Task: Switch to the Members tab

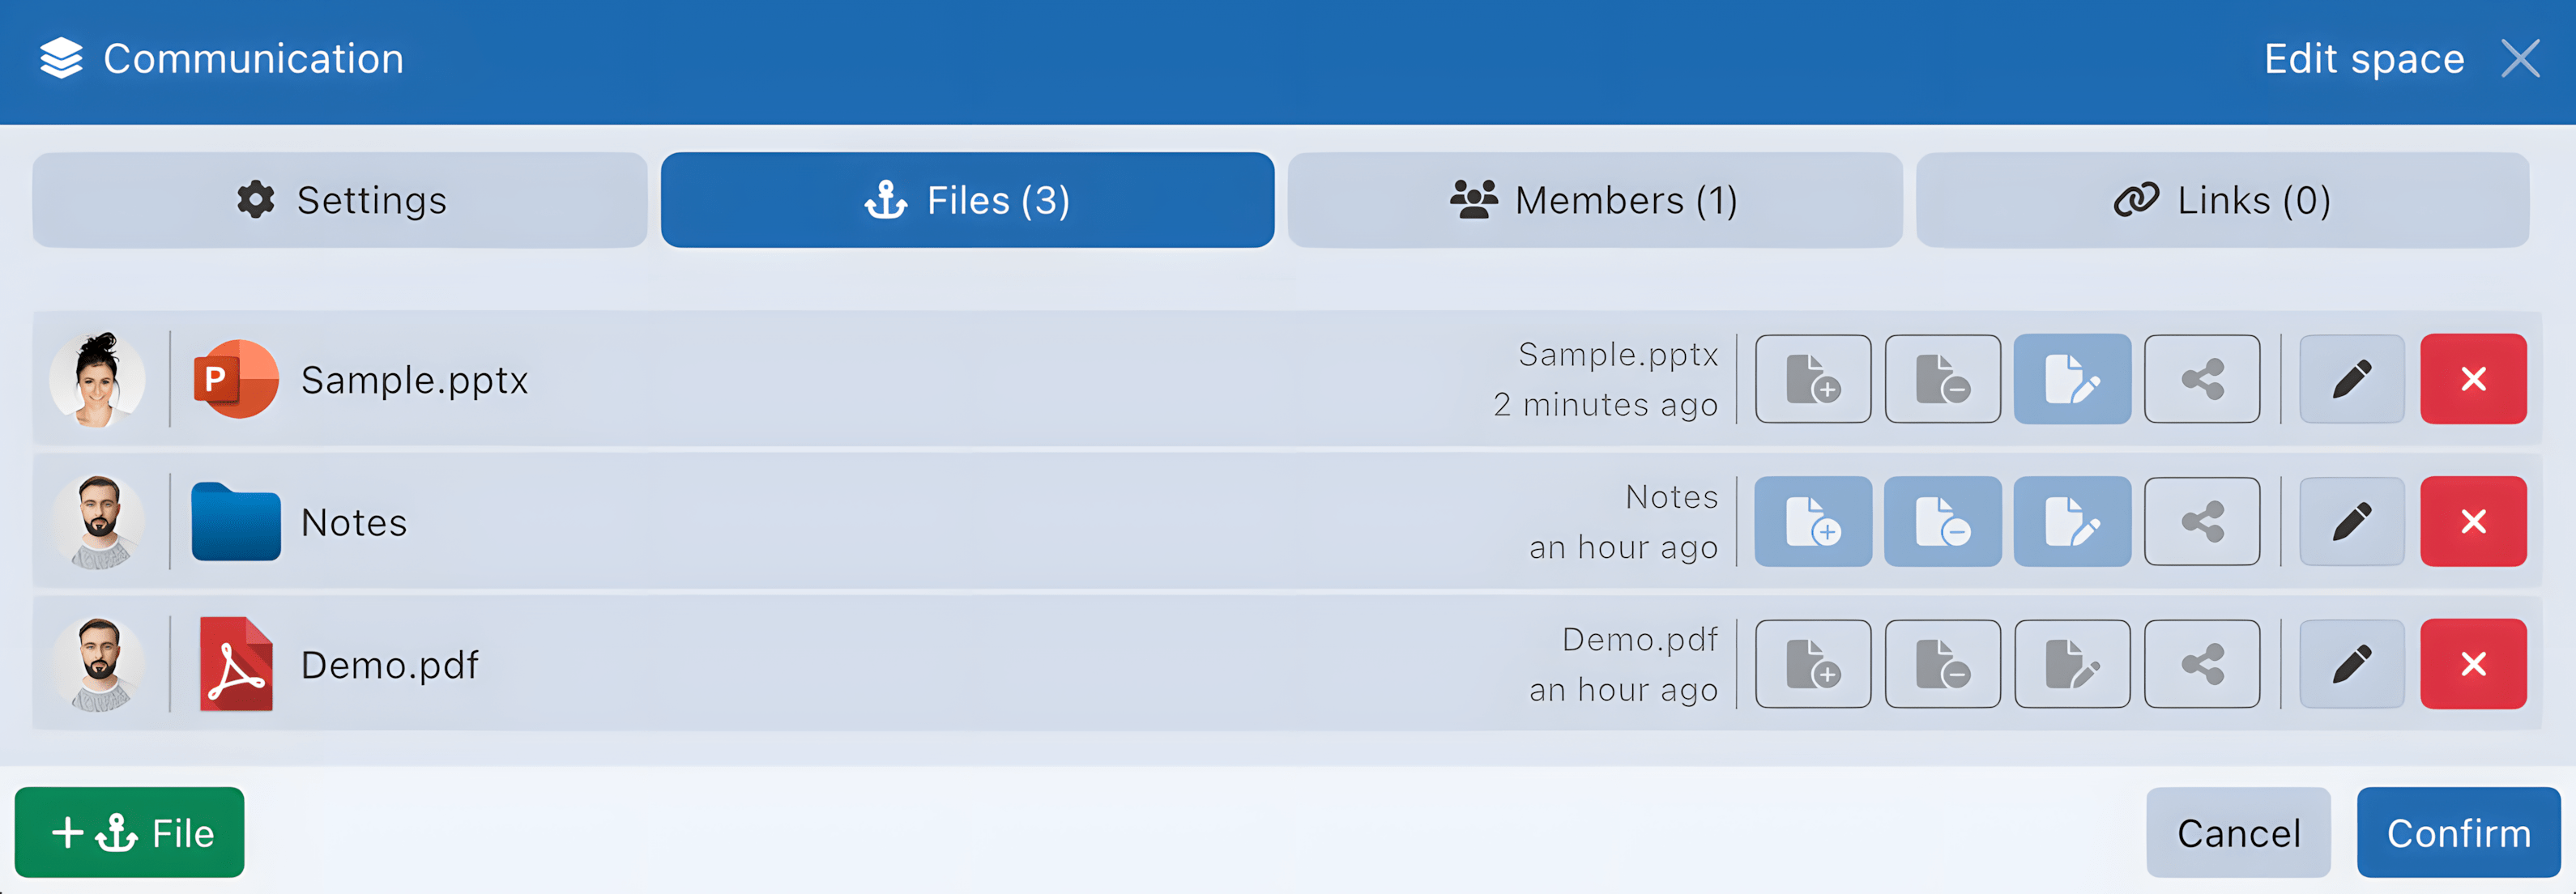Action: click(x=1594, y=200)
